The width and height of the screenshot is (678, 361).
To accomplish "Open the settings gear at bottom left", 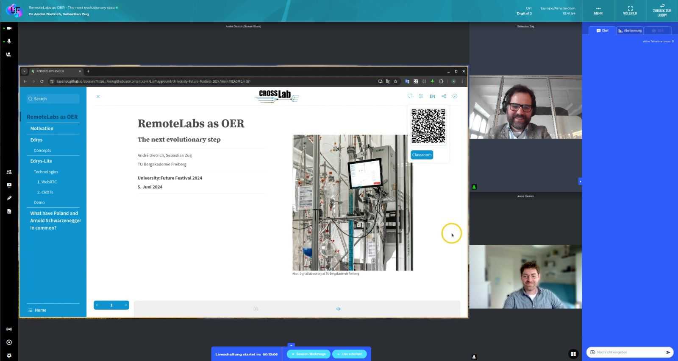I will (9, 355).
